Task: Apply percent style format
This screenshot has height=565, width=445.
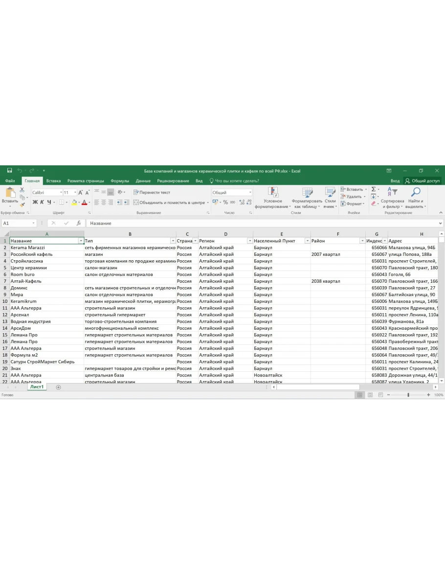Action: point(225,202)
